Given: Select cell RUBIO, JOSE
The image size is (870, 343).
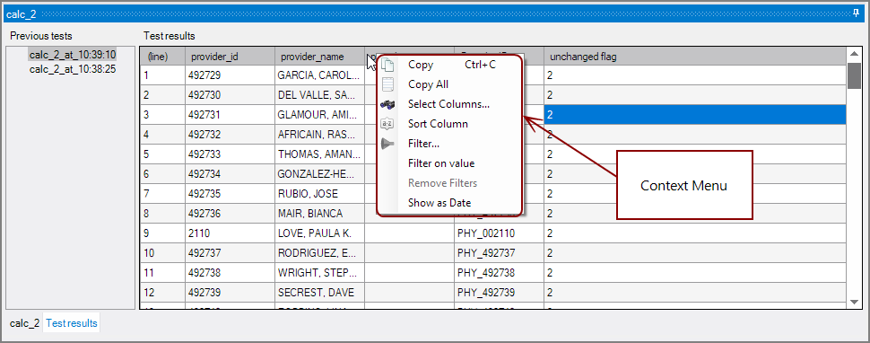Looking at the screenshot, I should pyautogui.click(x=319, y=194).
